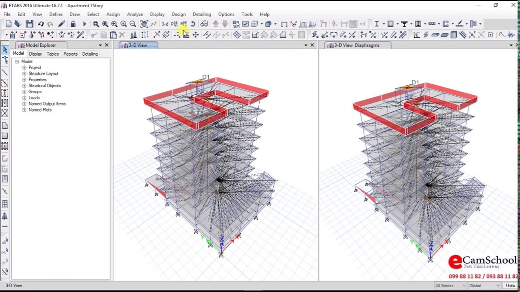
Task: Expand the Properties tree node
Action: click(24, 80)
